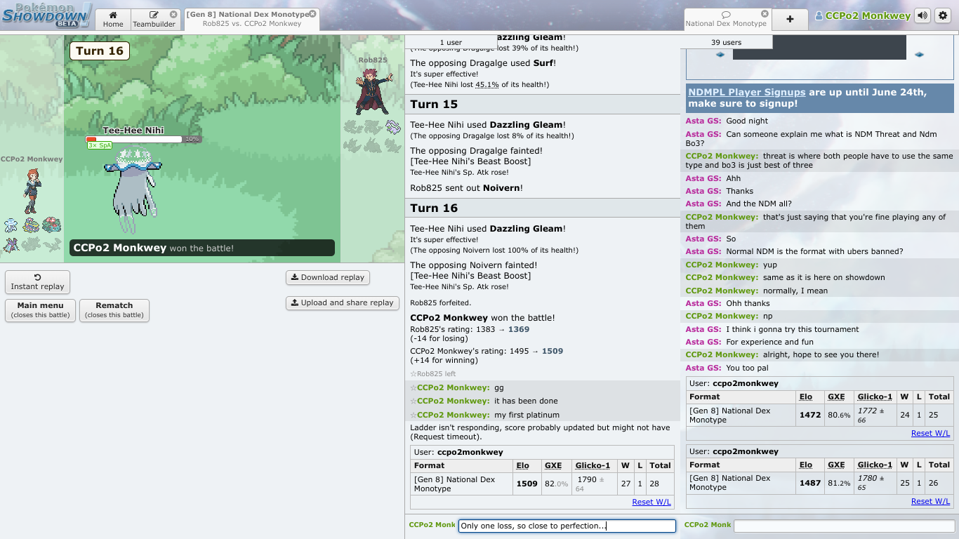Select the Mega Venusaur icon in player's team
Viewport: 959px width, 539px height.
[x=51, y=225]
